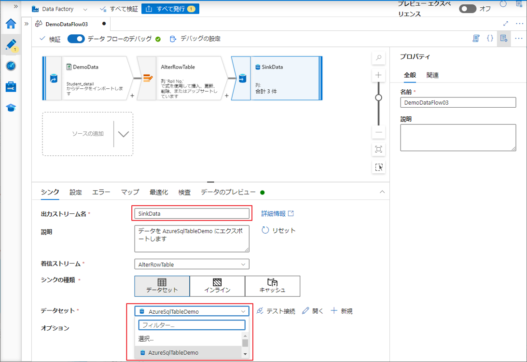Toggle データ フローのデバッグ switch

[x=76, y=39]
